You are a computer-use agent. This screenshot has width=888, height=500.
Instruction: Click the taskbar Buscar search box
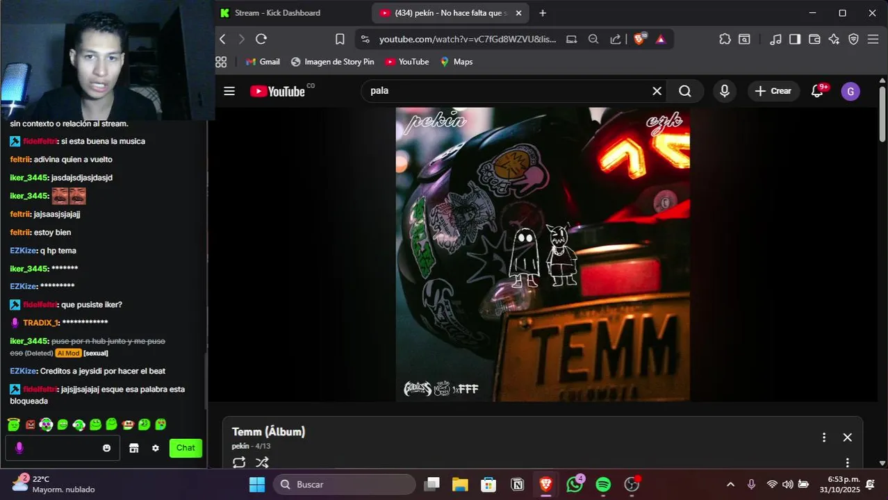(345, 485)
